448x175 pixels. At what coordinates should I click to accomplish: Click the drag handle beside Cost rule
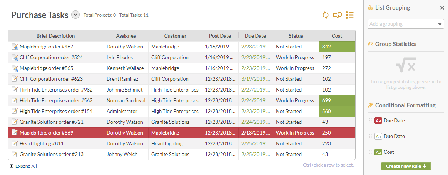(371, 152)
